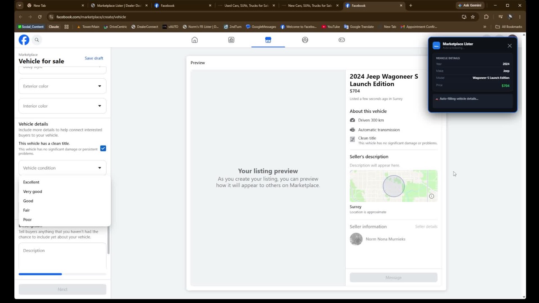Open the dashboard chart icon in top nav
539x303 pixels.
coord(231,40)
